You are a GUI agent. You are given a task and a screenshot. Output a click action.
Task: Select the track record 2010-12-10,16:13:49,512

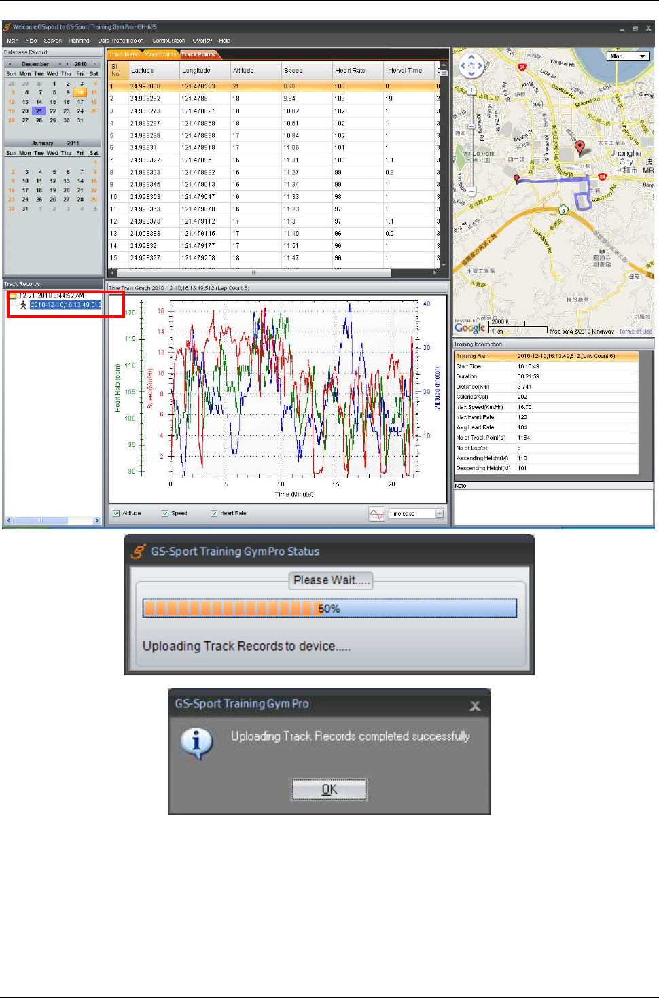(66, 305)
